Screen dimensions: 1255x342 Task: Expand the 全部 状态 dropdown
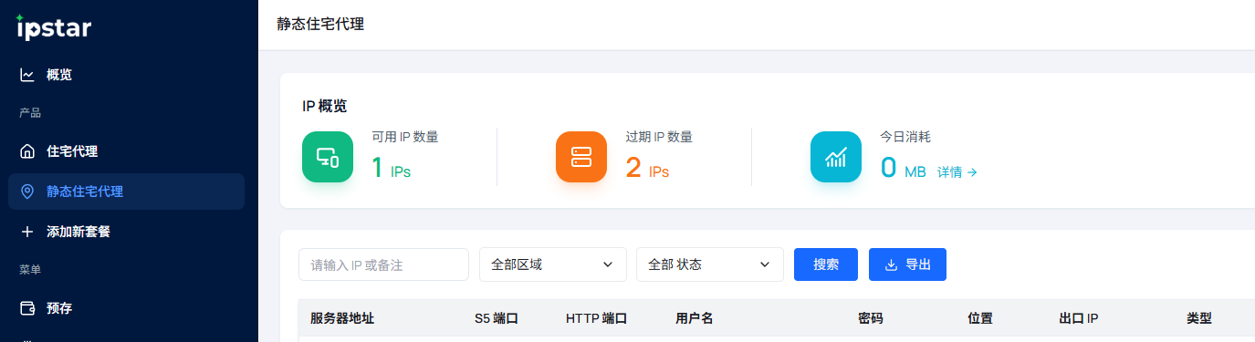click(710, 264)
